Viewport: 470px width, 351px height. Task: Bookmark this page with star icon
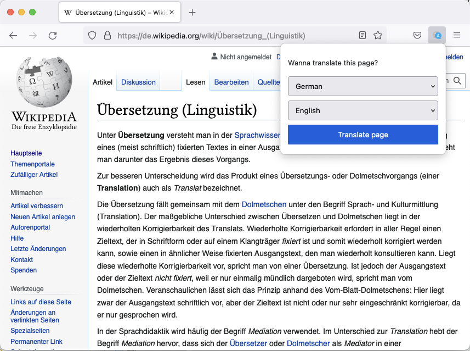[x=378, y=36]
